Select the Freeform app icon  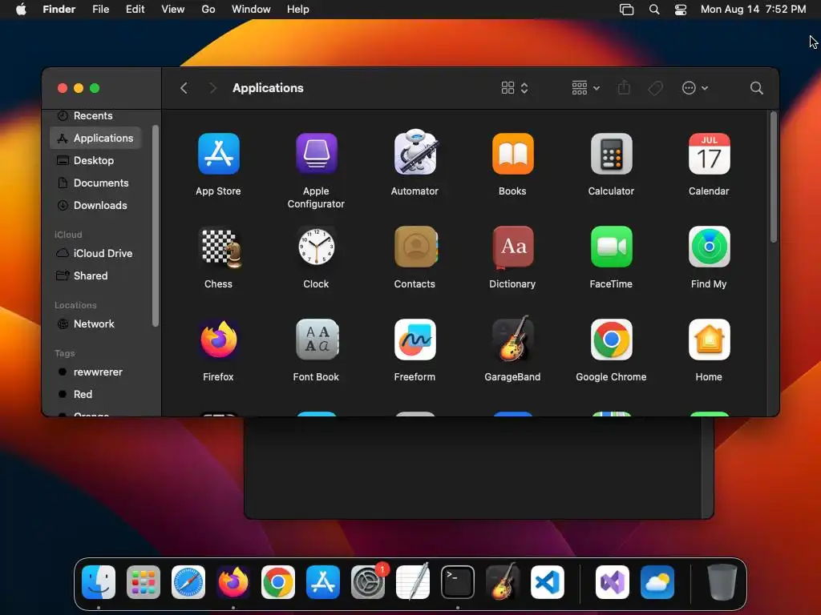click(415, 340)
